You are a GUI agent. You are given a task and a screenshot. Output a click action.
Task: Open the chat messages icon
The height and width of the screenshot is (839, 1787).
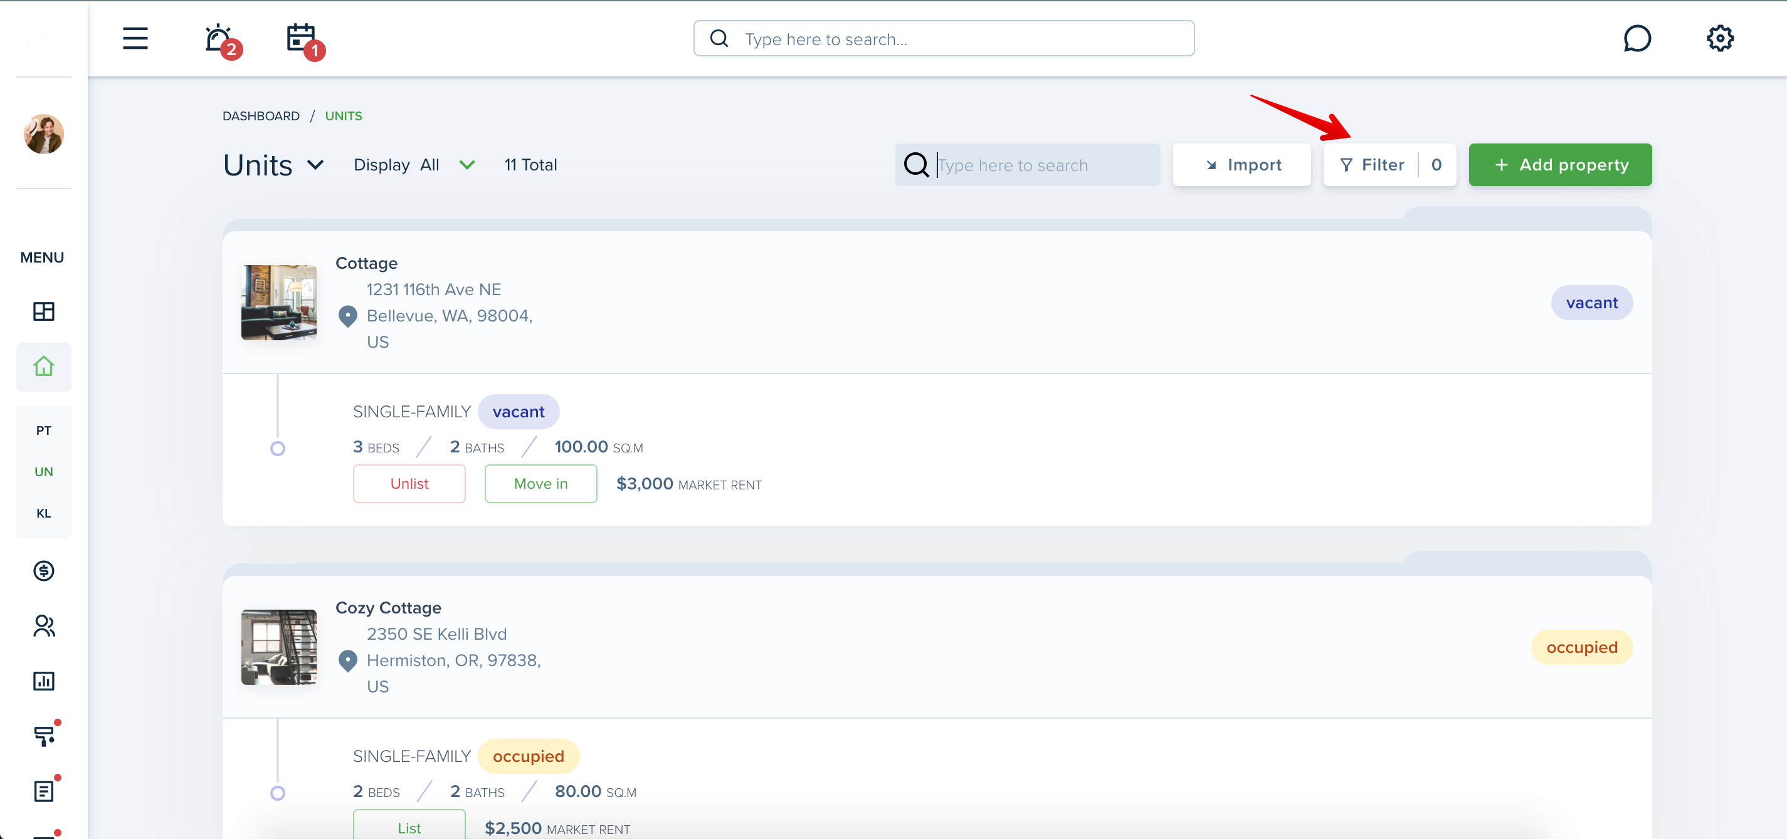[1637, 38]
